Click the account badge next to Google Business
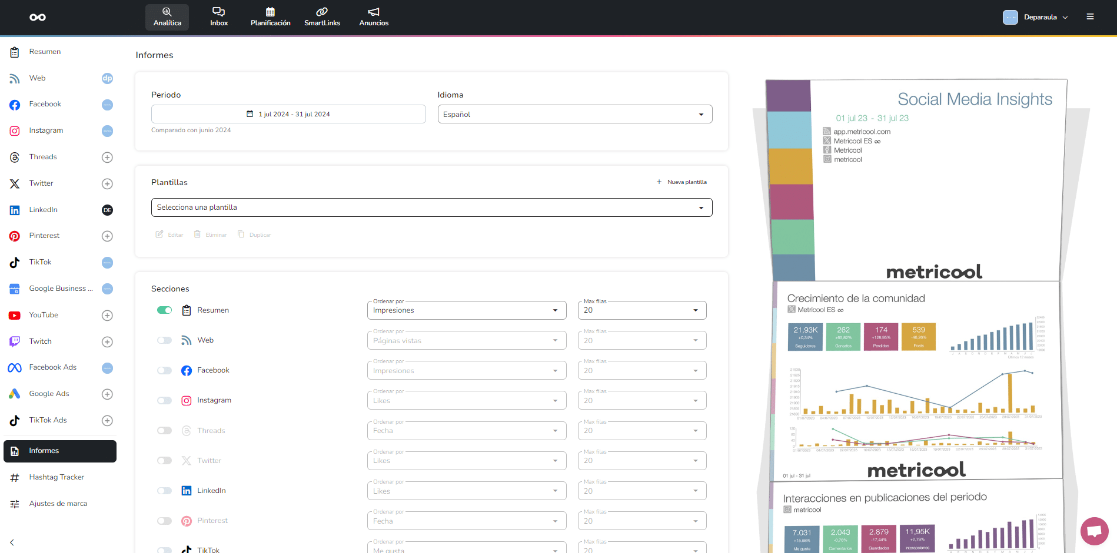Screen dimensions: 1117x553 pos(107,289)
